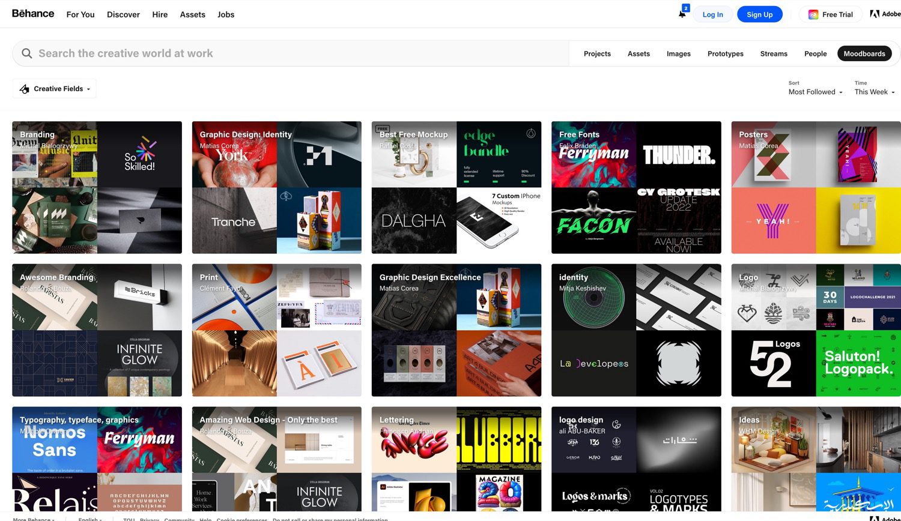
Task: Open the Most Followed sort dropdown
Action: click(815, 92)
